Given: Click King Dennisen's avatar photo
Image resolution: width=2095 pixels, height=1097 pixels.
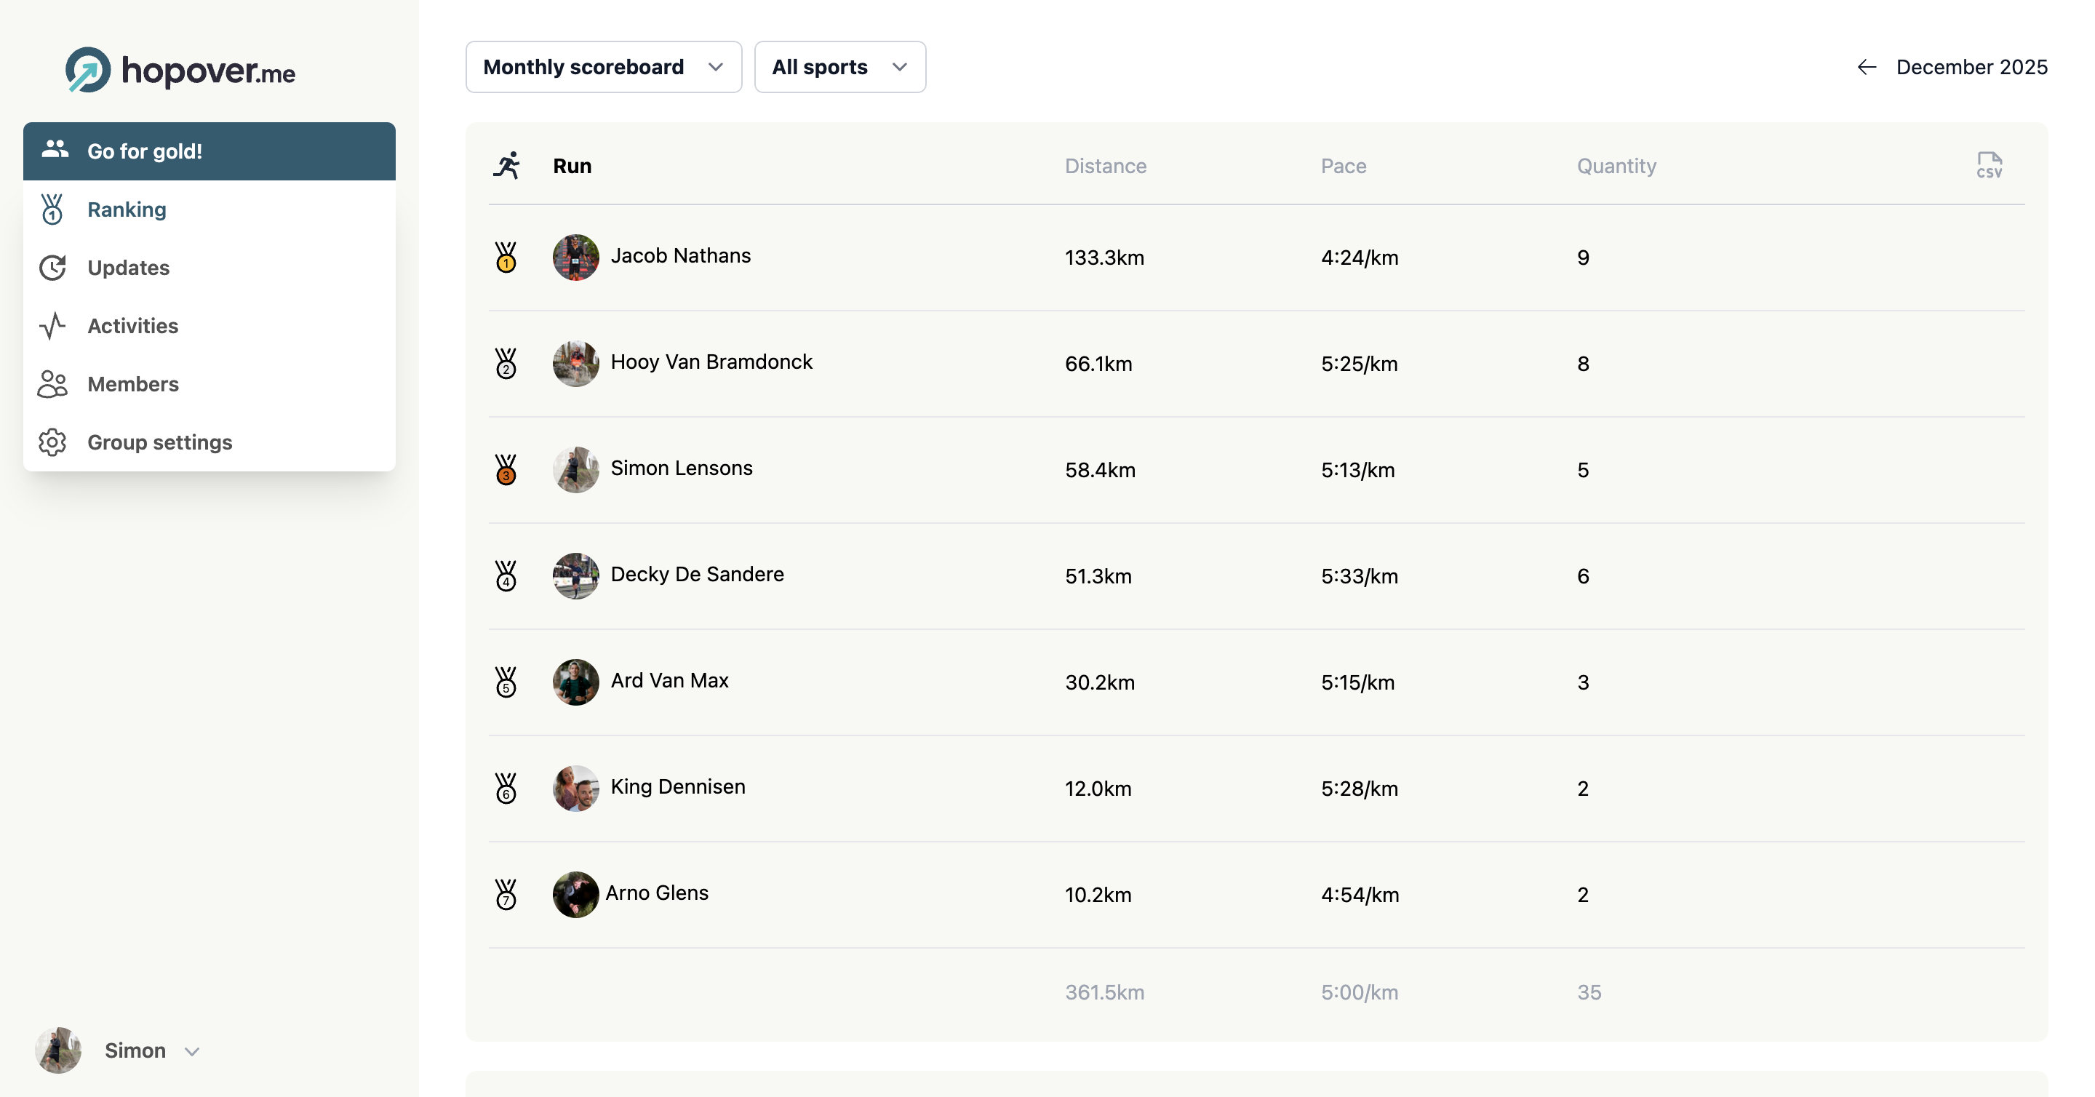Looking at the screenshot, I should click(576, 788).
